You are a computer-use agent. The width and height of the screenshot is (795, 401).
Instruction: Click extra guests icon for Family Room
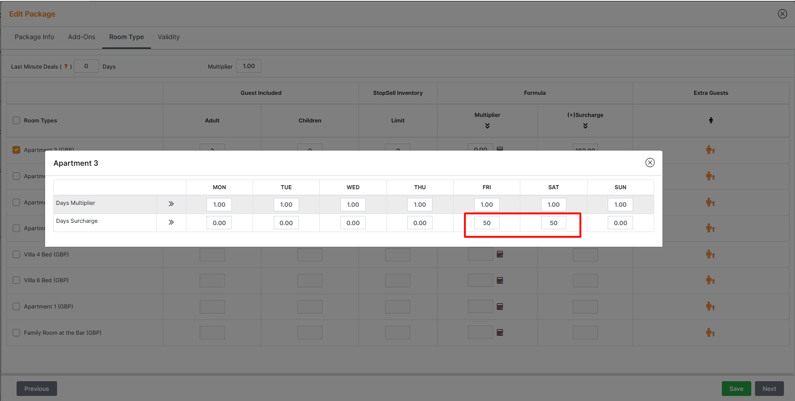[710, 332]
